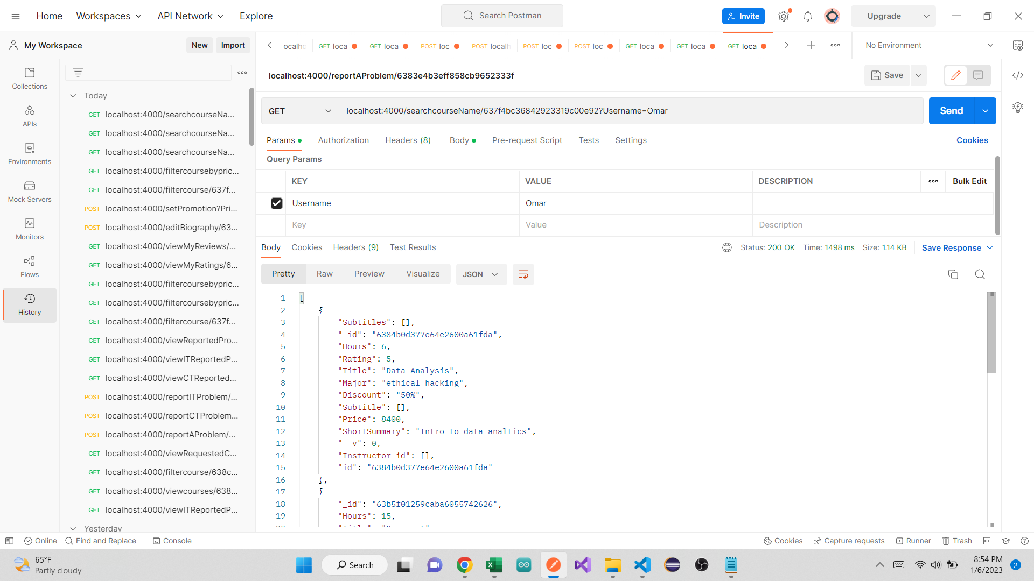View response in Raw format

[x=324, y=273]
